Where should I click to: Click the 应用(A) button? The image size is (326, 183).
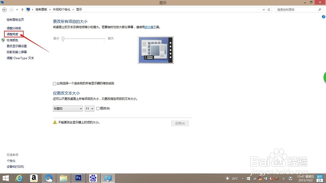(x=180, y=123)
